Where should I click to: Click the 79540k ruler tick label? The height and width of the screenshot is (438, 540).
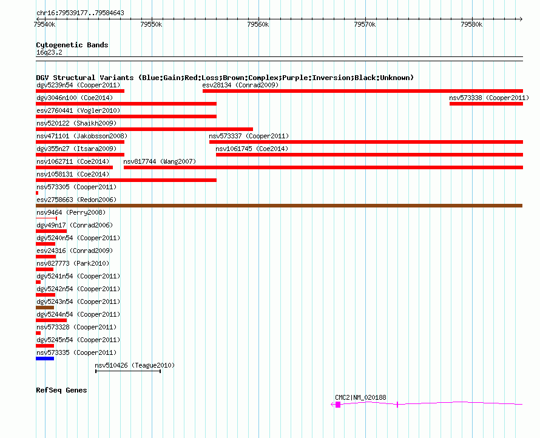tap(44, 24)
